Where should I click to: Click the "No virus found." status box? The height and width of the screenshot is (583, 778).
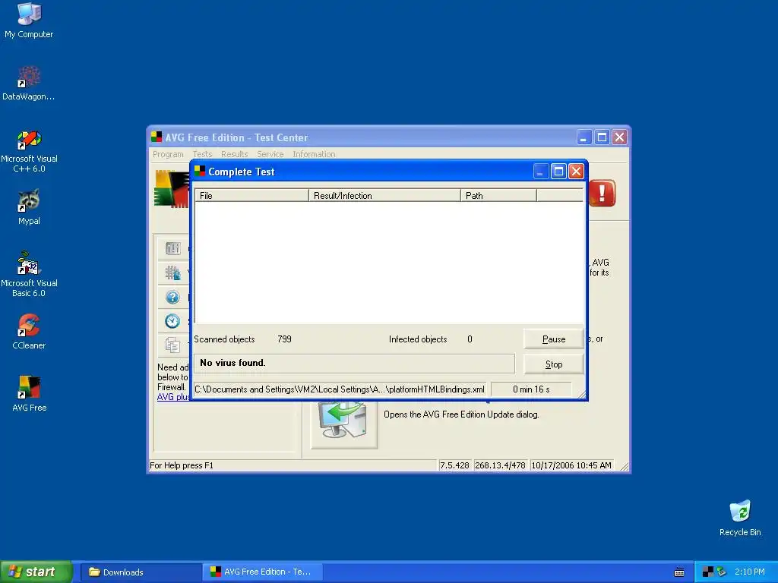354,363
